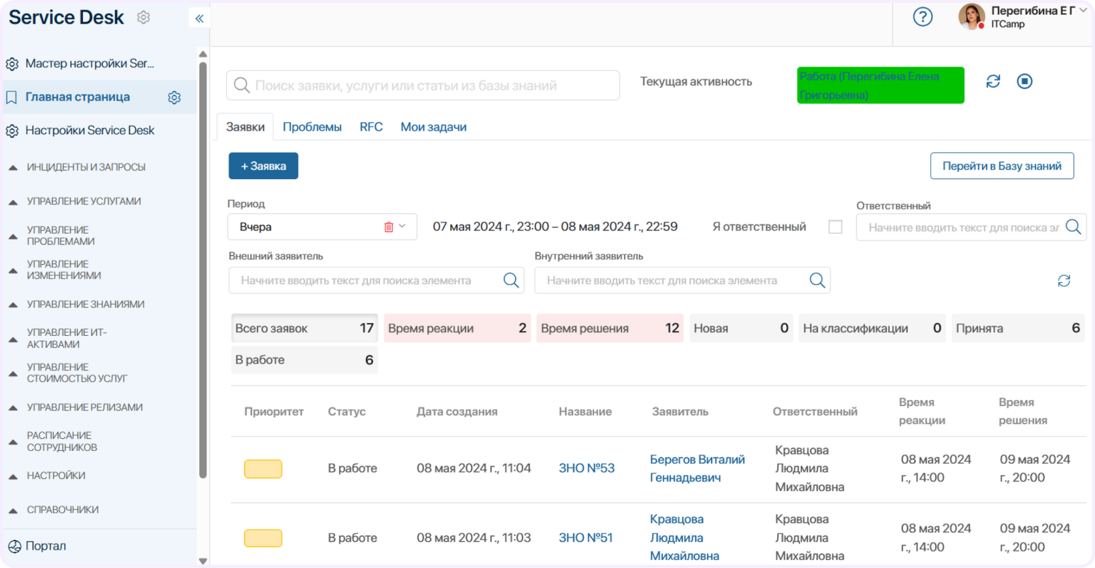
Task: Open the Период dropdown showing Вчера
Action: coord(322,227)
